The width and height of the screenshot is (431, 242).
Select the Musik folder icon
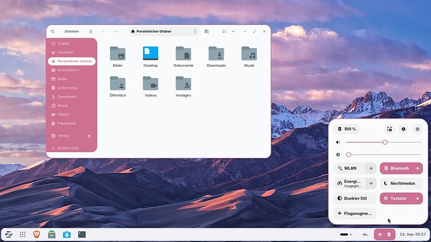pyautogui.click(x=249, y=54)
